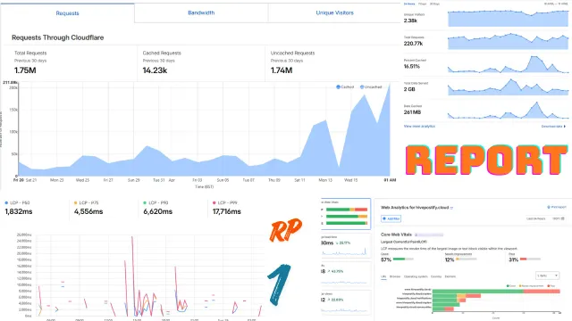Viewport: 572px width, 321px height.
Task: Toggle the Cached series legend dot
Action: pyautogui.click(x=338, y=87)
